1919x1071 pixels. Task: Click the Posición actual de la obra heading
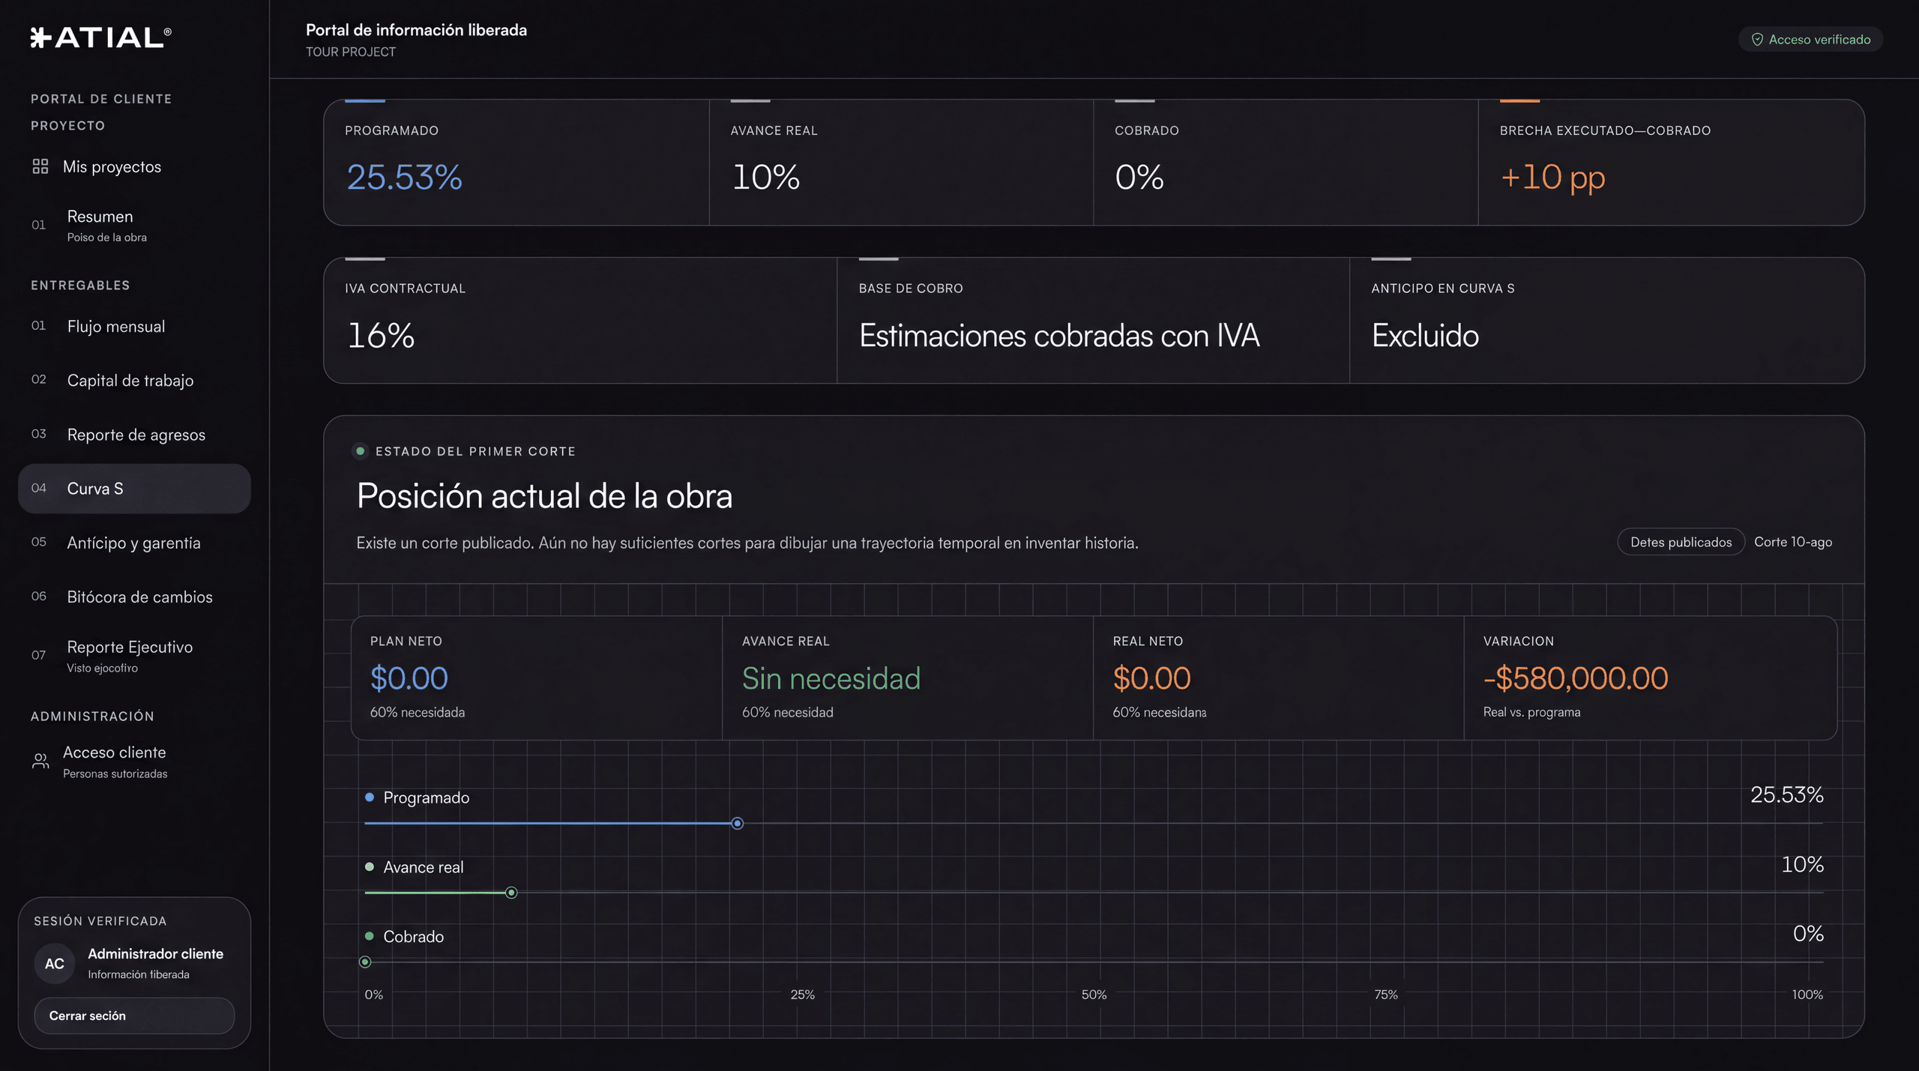coord(544,496)
